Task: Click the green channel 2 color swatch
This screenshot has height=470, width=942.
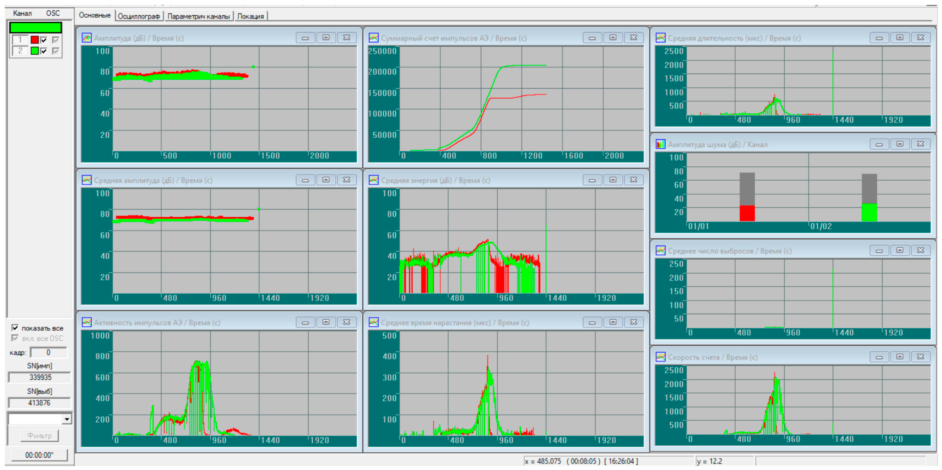Action: click(x=35, y=51)
